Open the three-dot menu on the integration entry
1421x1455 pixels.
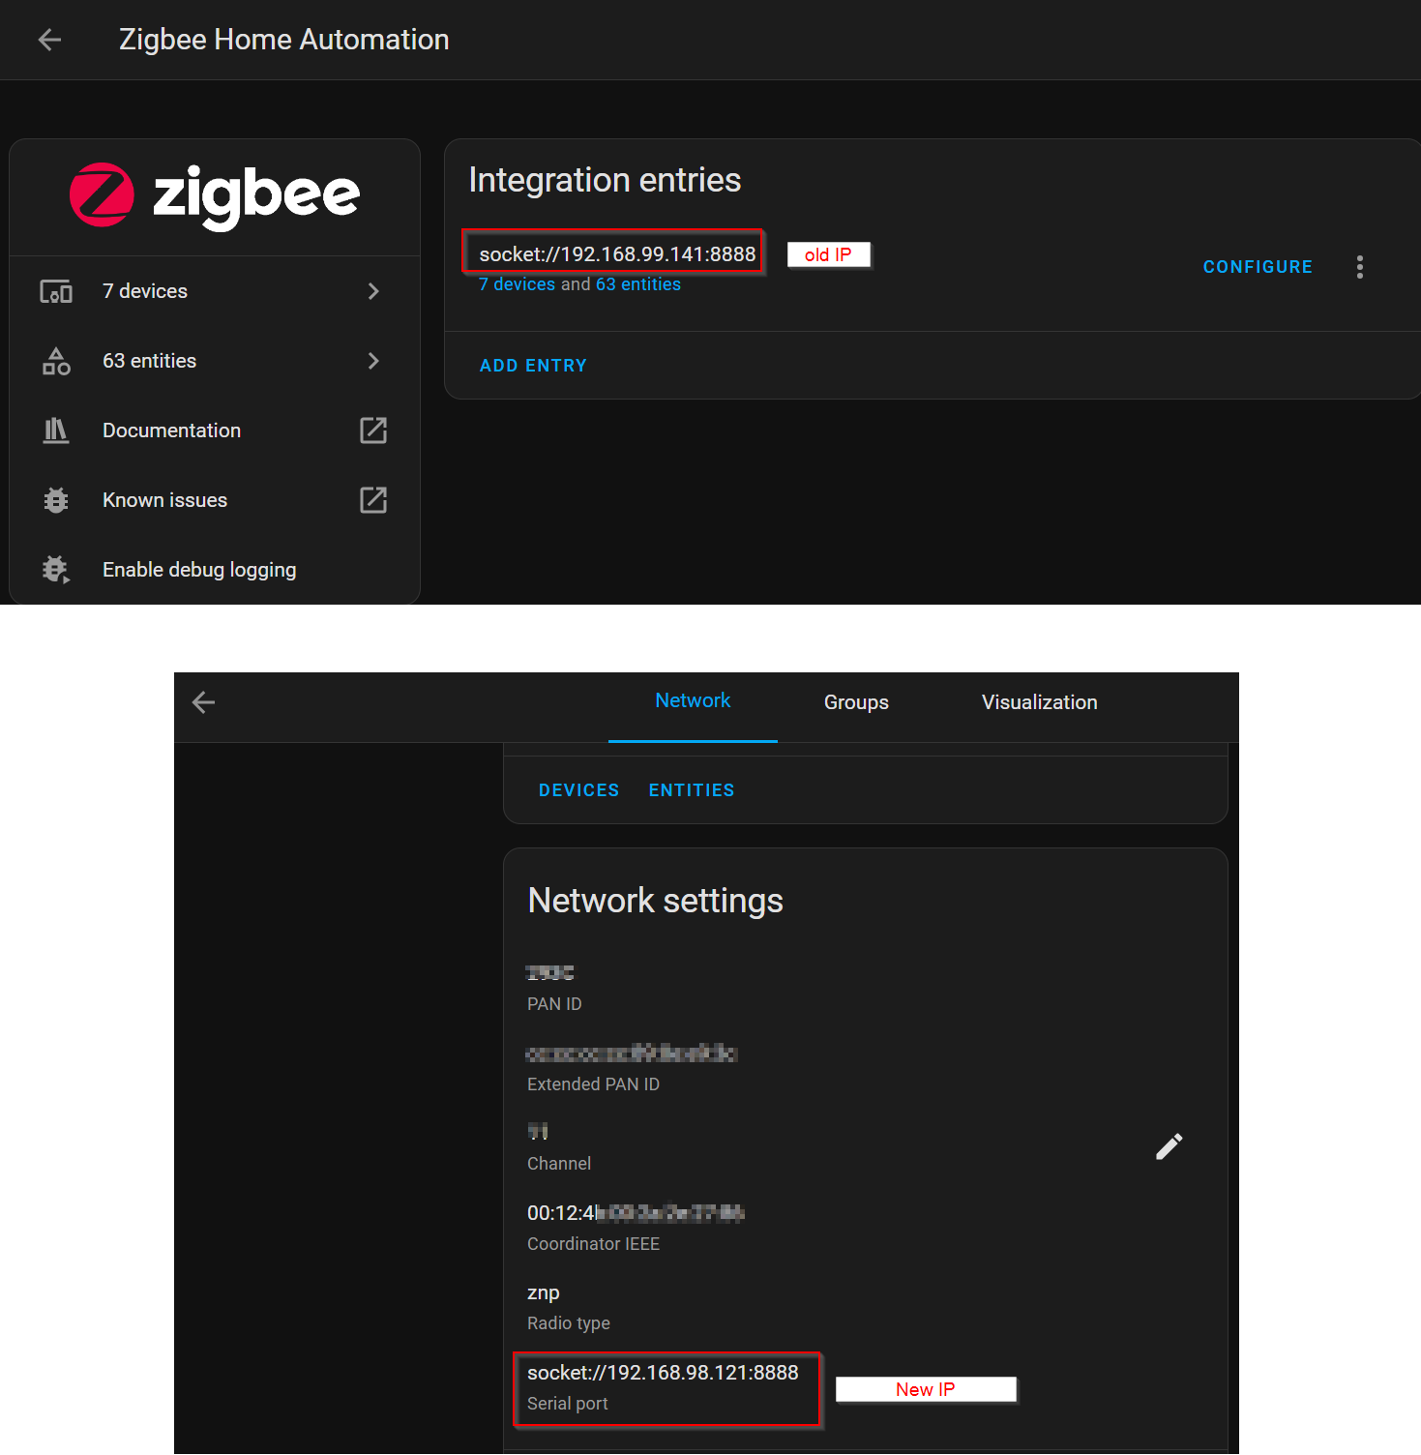coord(1360,267)
